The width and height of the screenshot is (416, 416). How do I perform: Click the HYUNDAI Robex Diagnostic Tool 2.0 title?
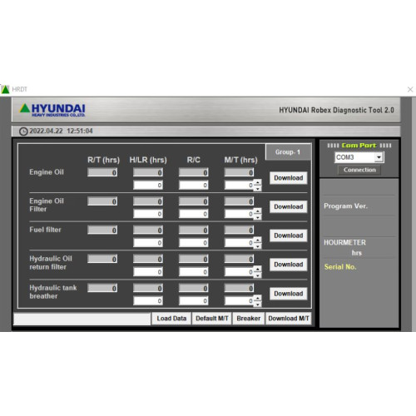336,110
